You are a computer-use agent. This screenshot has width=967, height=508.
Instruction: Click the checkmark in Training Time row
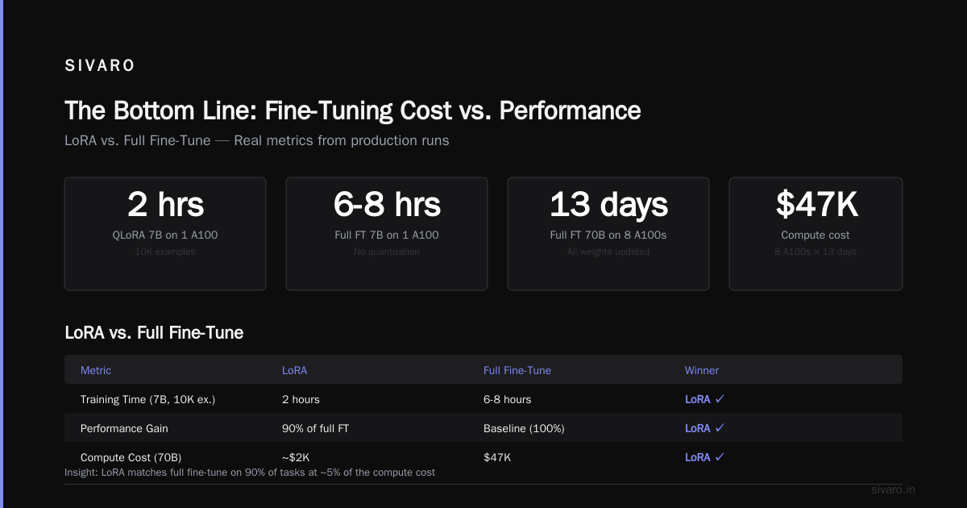coord(720,399)
